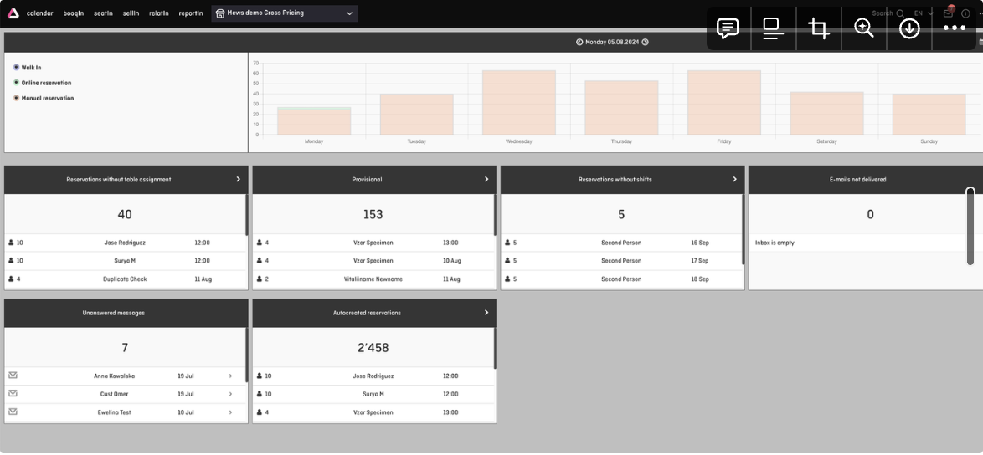983x455 pixels.
Task: Open the sellin menu
Action: (x=131, y=13)
